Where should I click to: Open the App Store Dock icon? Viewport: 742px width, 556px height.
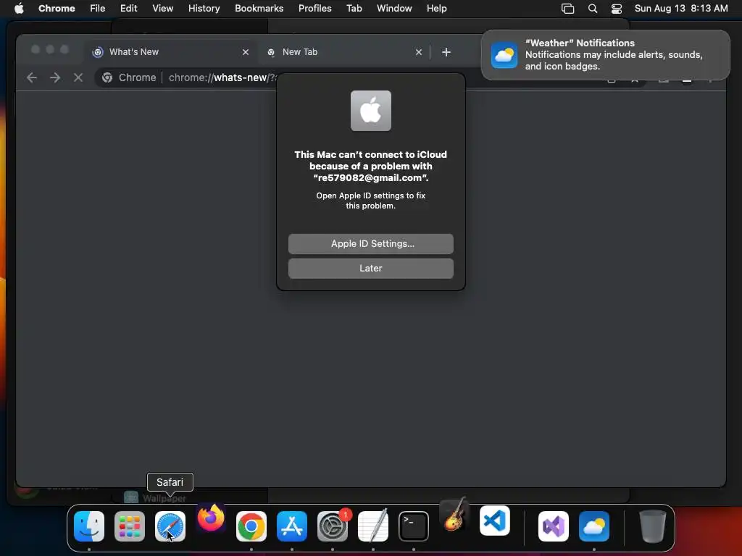[292, 526]
